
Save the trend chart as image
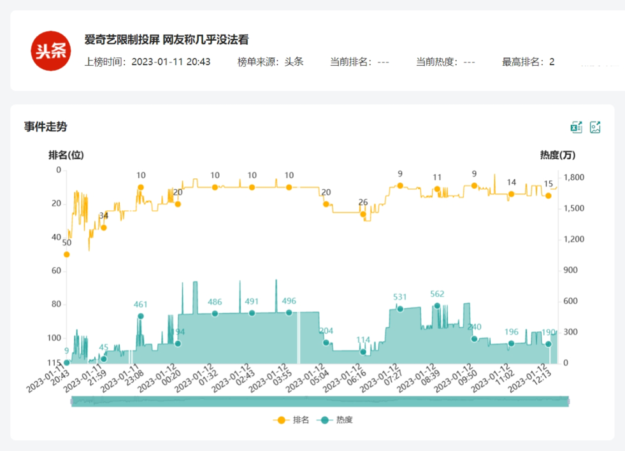tap(595, 127)
